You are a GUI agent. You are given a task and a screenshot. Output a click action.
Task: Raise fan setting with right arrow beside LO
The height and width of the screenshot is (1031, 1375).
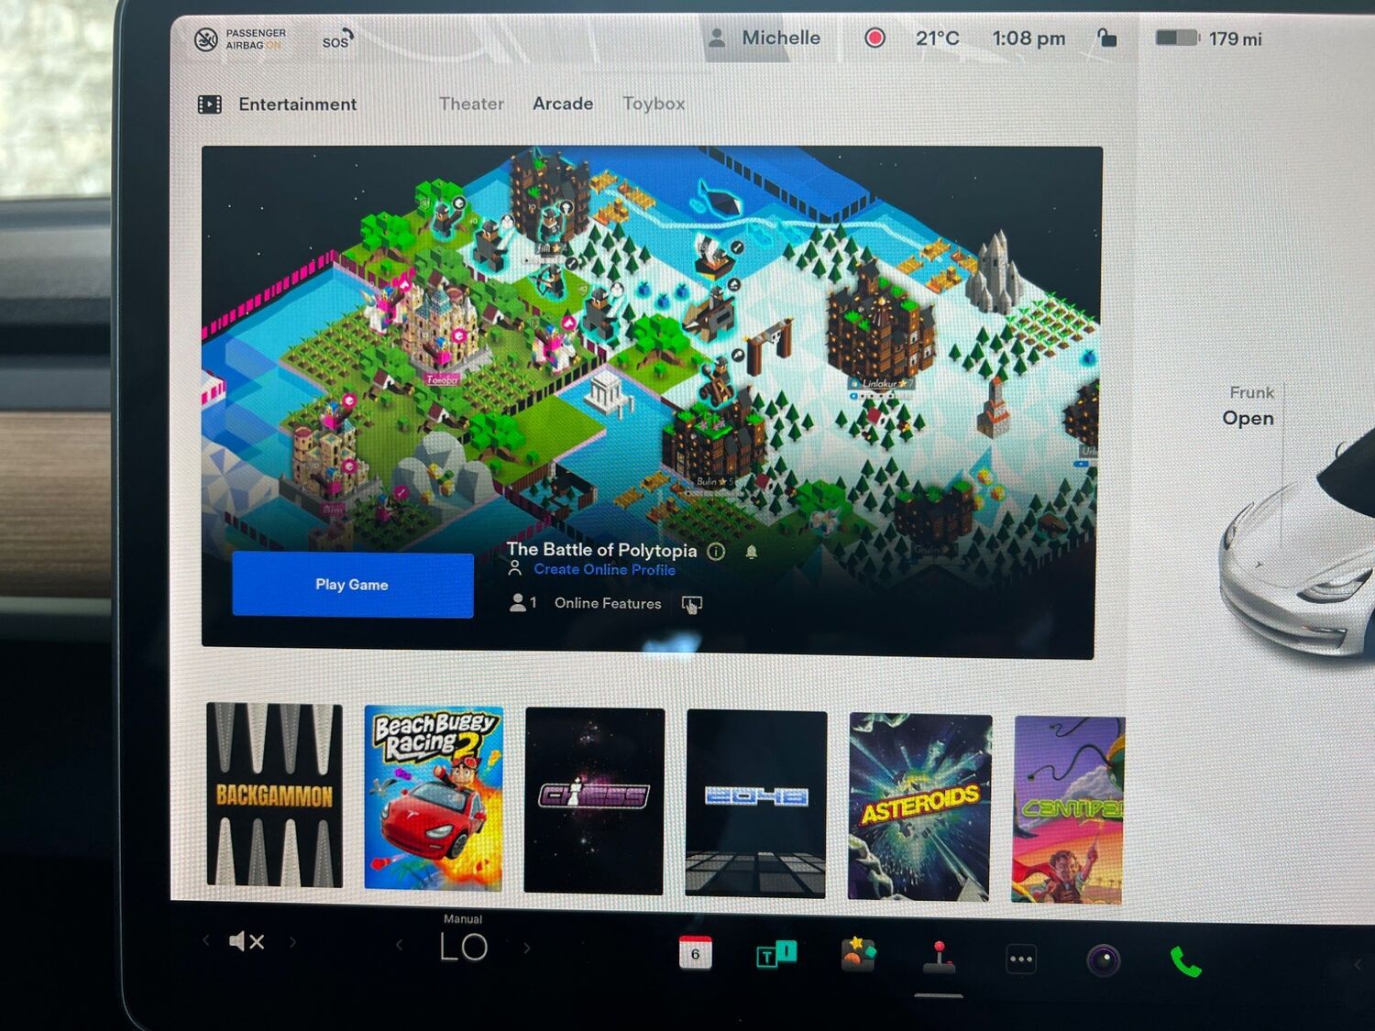pyautogui.click(x=527, y=949)
